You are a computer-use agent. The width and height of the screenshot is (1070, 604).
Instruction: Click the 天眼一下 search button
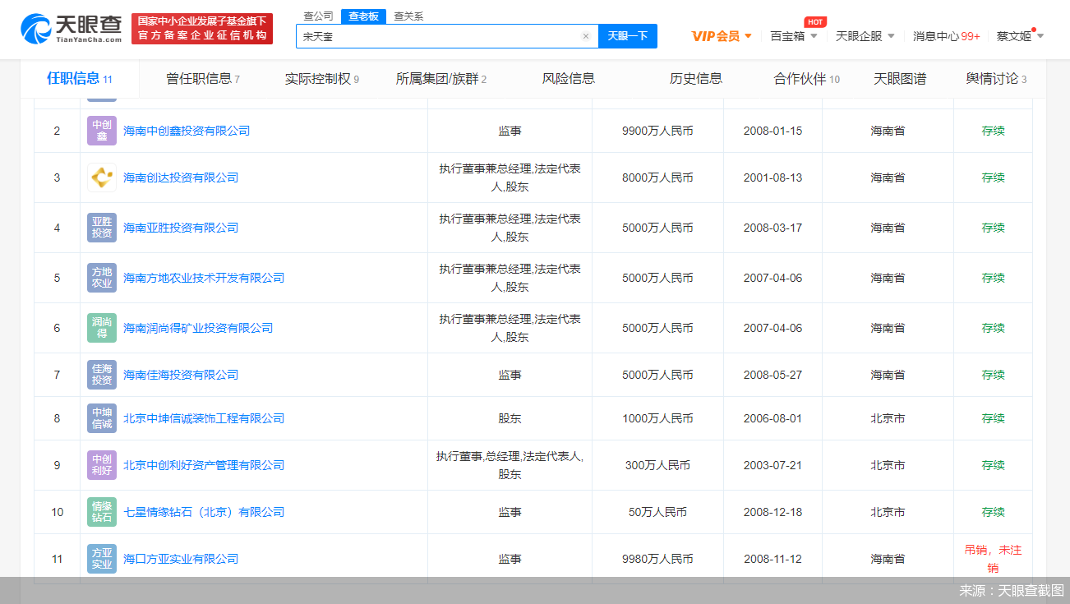coord(627,36)
